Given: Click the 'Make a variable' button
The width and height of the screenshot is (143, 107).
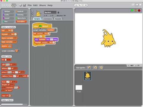Looking at the screenshot, I should (9, 27).
